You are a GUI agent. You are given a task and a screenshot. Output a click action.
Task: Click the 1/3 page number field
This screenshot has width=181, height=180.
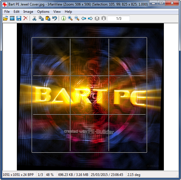click(119, 19)
